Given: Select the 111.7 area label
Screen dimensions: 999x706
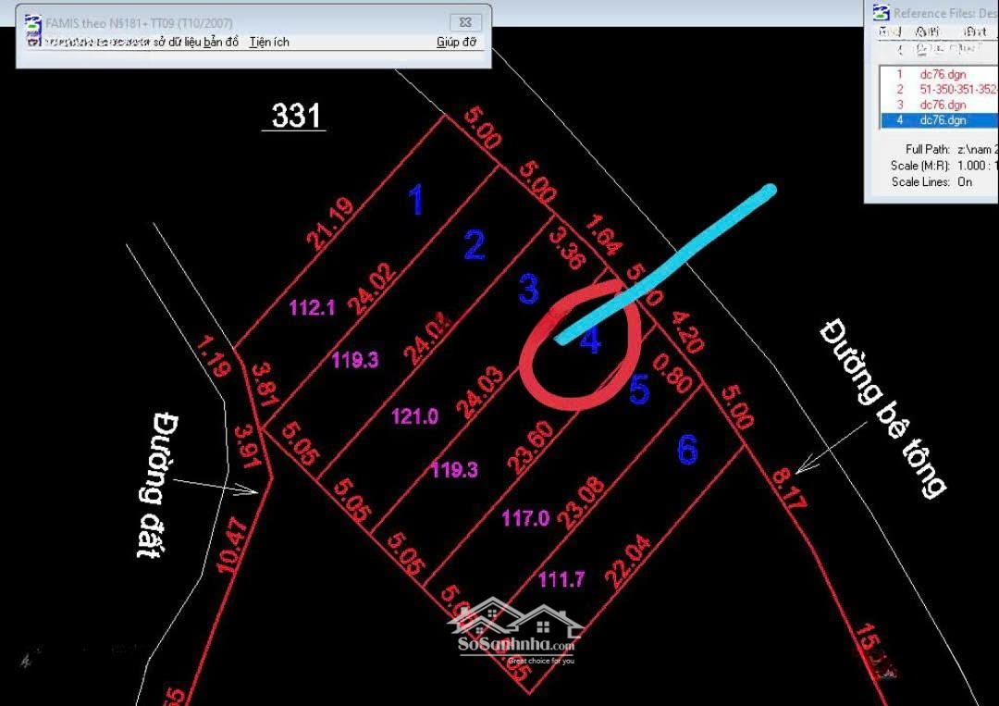Looking at the screenshot, I should 561,580.
